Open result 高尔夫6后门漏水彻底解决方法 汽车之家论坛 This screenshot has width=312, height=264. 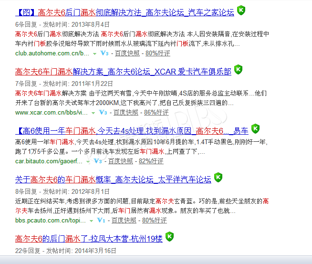125,12
